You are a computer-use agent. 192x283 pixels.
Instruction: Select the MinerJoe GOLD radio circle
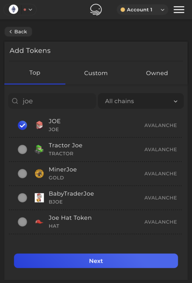pyautogui.click(x=22, y=174)
